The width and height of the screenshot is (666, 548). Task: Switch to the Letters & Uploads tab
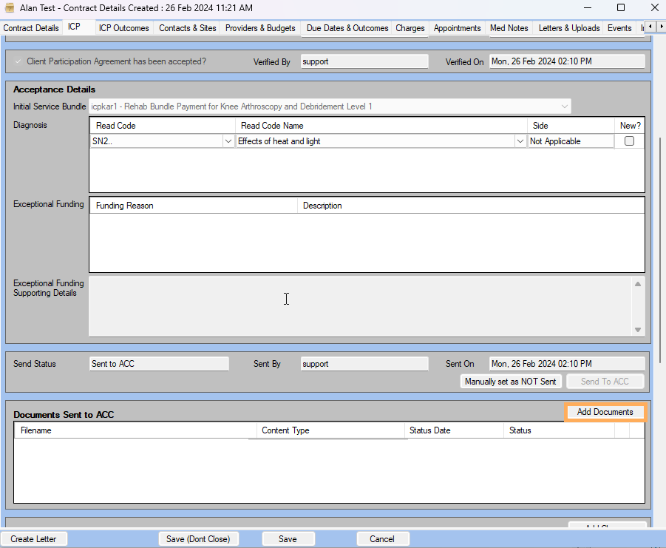coord(569,28)
